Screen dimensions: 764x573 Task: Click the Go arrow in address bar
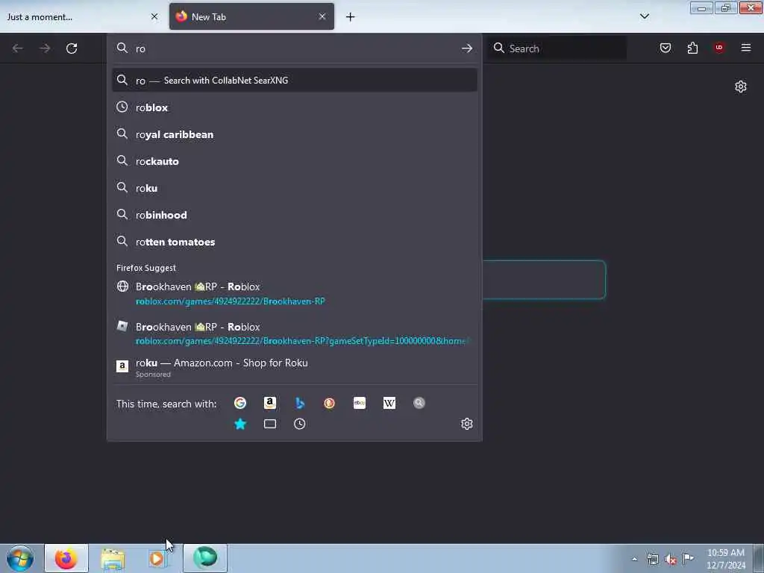coord(467,48)
